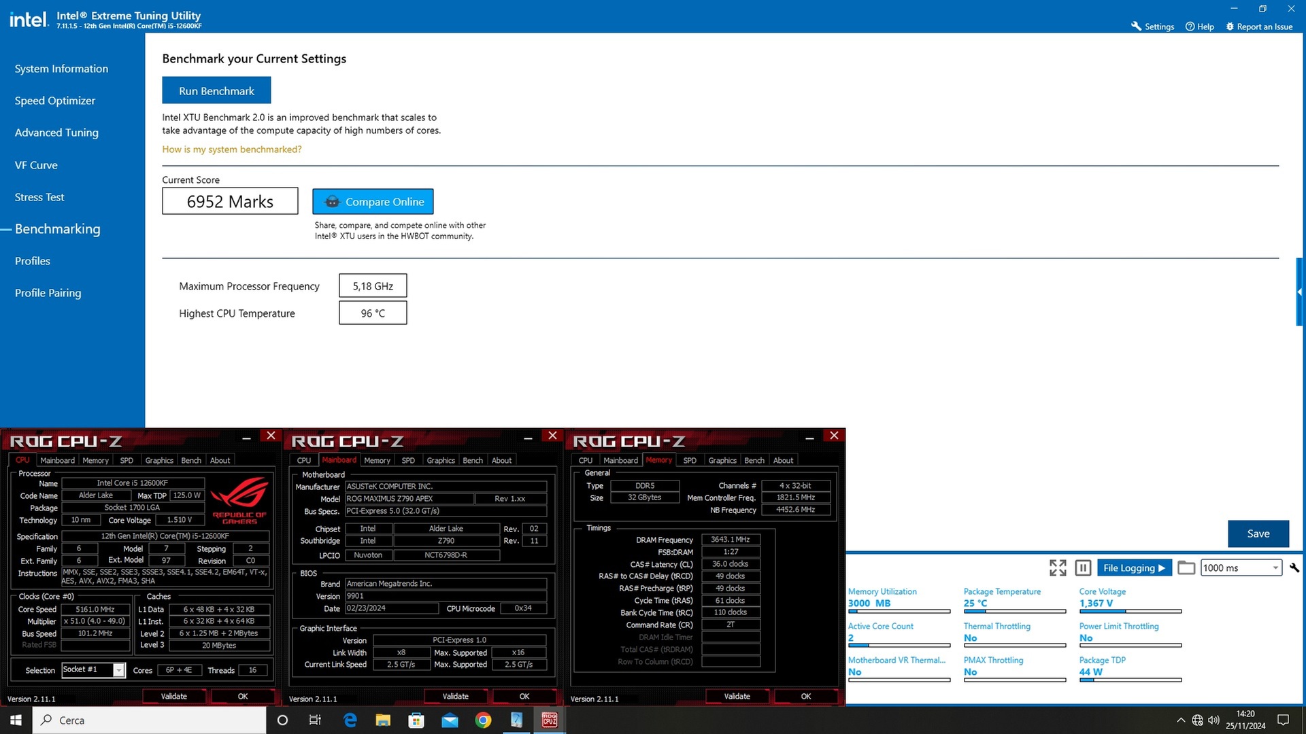Viewport: 1306px width, 734px height.
Task: Start File Logging
Action: click(x=1134, y=567)
